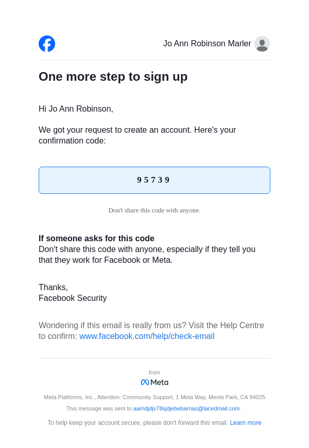
Task: Click the bold "If someone asks for this code" text
Action: 96,239
